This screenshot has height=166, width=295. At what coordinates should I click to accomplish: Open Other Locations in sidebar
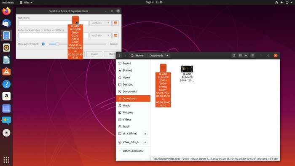click(133, 151)
